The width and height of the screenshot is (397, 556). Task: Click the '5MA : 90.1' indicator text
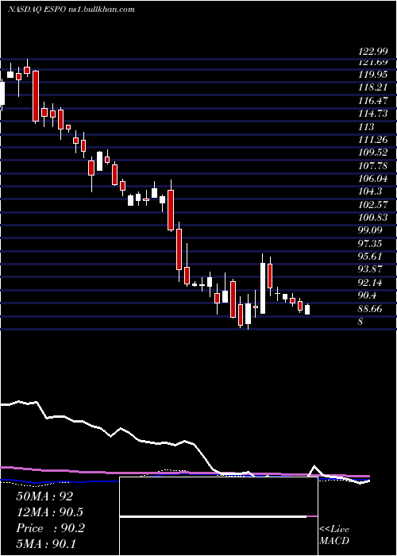pyautogui.click(x=46, y=543)
